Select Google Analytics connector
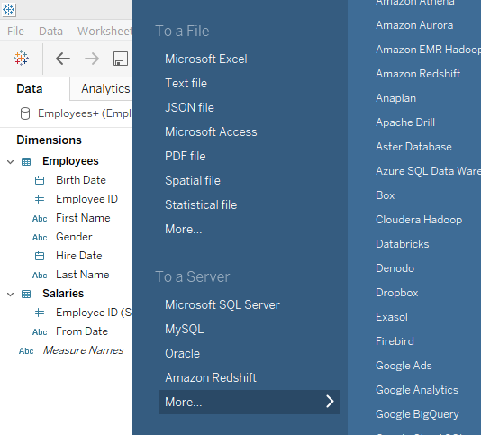The image size is (481, 435). pos(417,390)
